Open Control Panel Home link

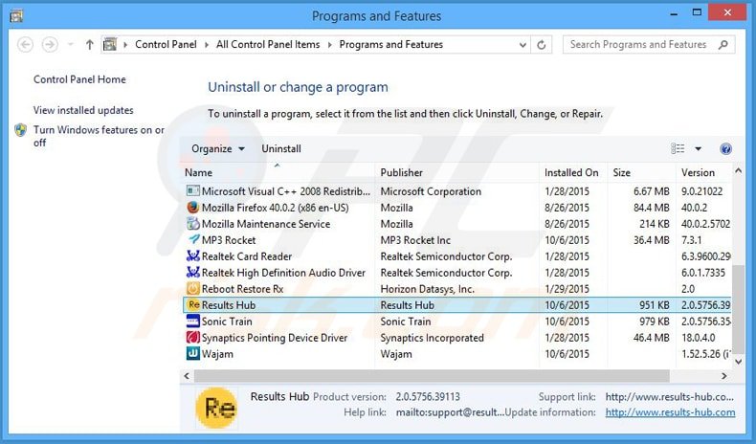pos(79,79)
